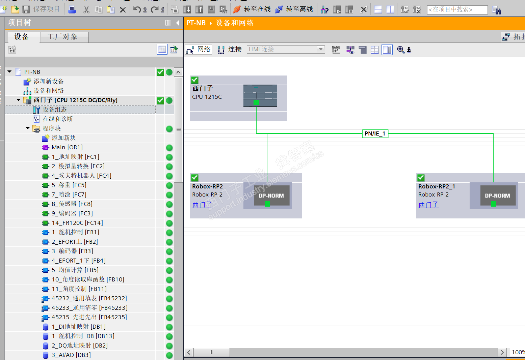Select the 网络 network view button
Viewport: 525px width, 360px height.
pos(199,50)
